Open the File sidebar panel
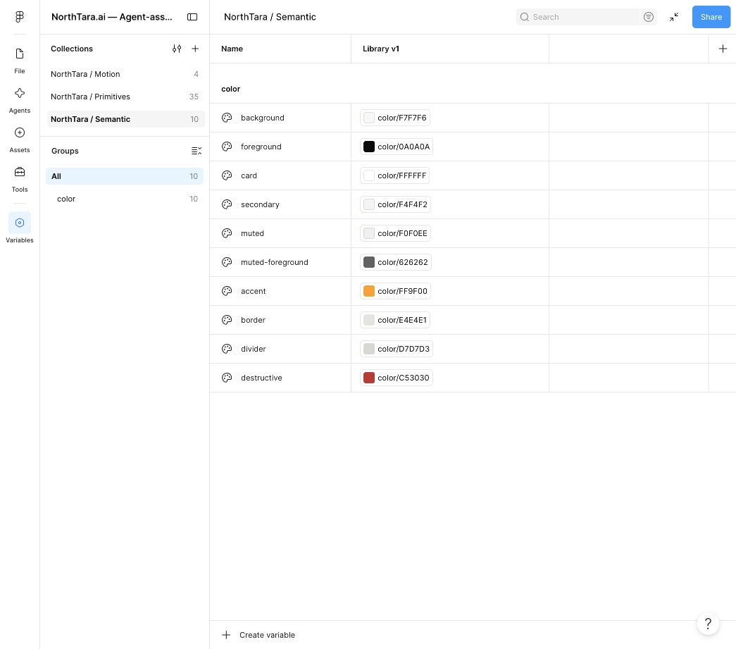Image resolution: width=736 pixels, height=649 pixels. (x=19, y=61)
